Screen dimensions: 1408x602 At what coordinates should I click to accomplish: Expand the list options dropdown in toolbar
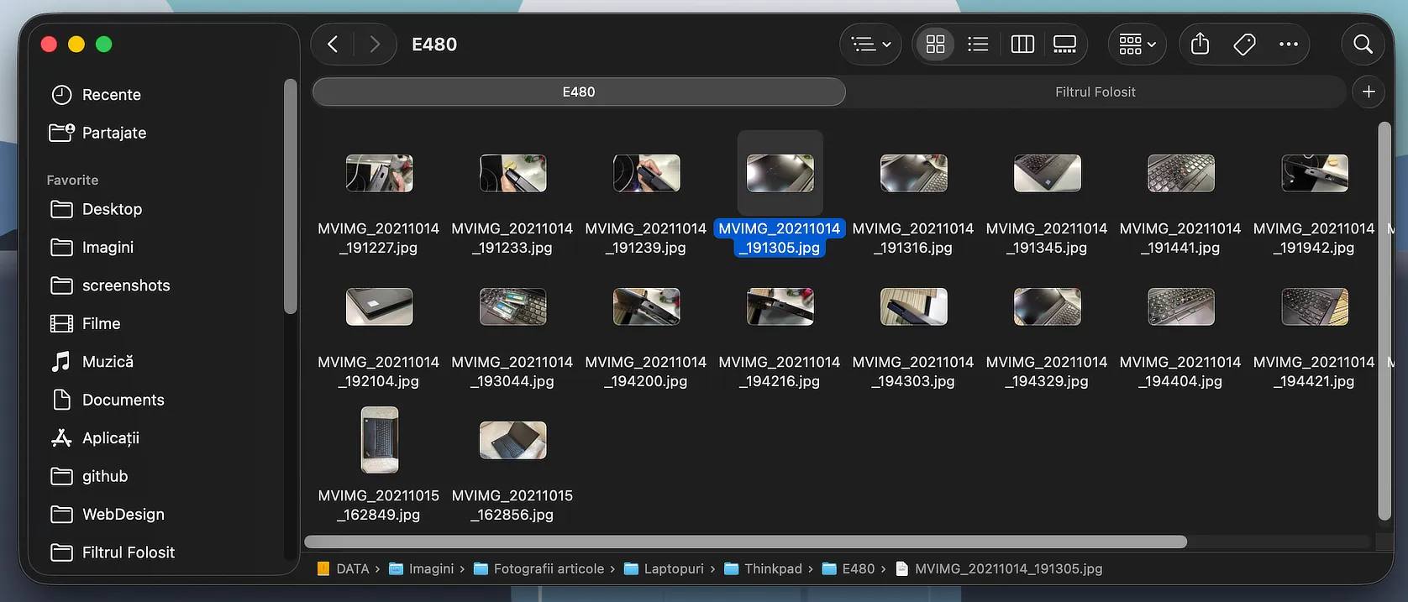click(870, 44)
